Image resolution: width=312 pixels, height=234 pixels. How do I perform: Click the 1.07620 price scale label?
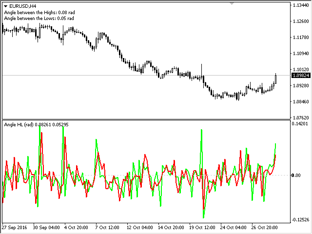299,117
